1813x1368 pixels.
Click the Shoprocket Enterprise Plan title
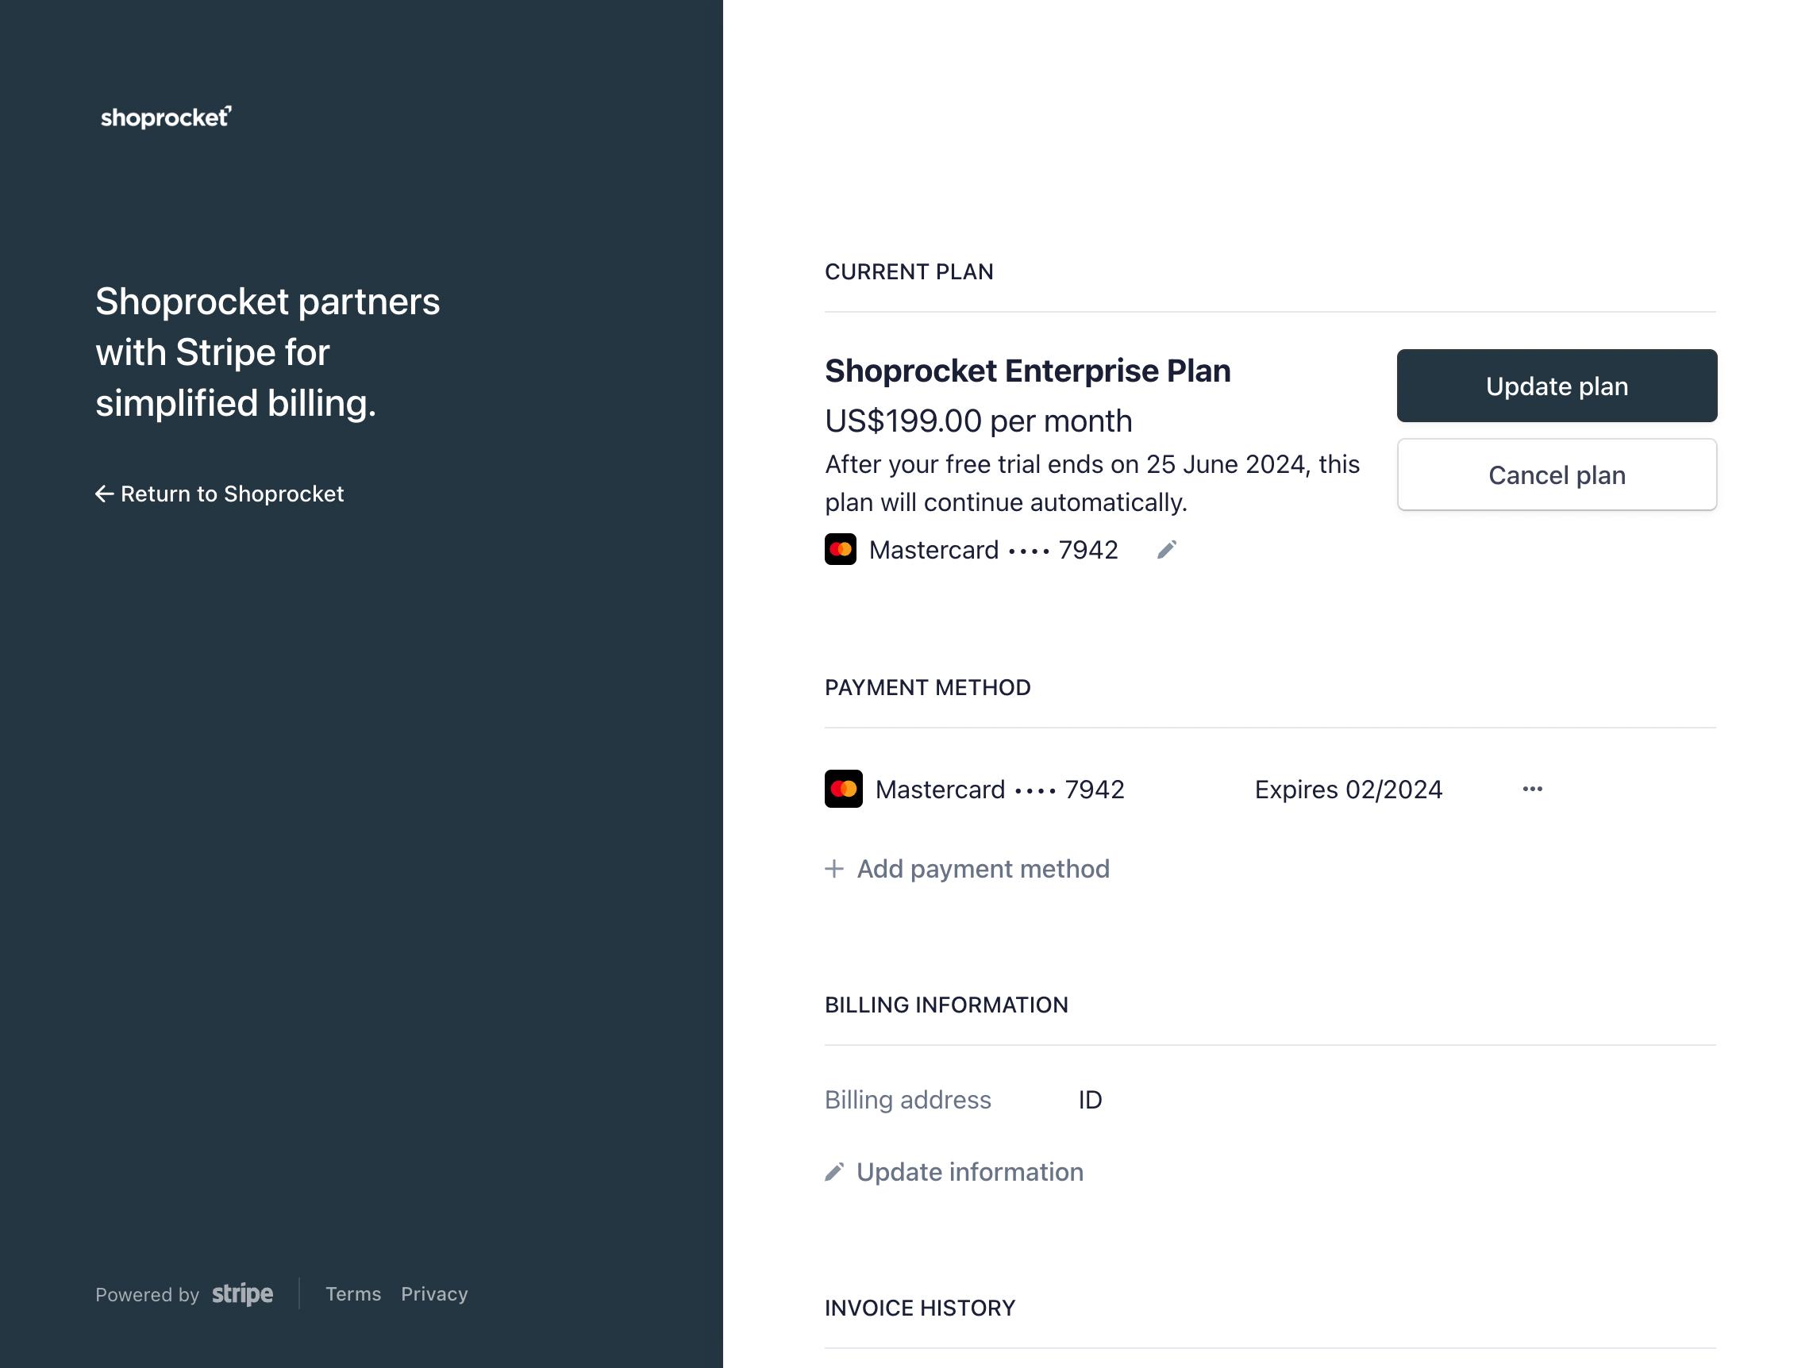tap(1027, 371)
